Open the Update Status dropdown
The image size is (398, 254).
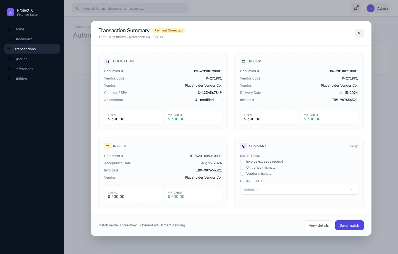click(299, 190)
